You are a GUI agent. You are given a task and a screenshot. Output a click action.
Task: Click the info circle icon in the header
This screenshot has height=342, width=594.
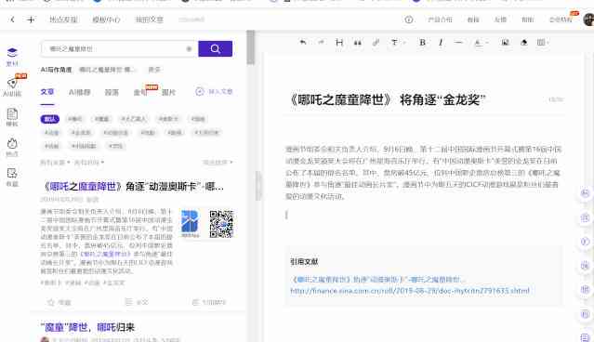click(409, 20)
